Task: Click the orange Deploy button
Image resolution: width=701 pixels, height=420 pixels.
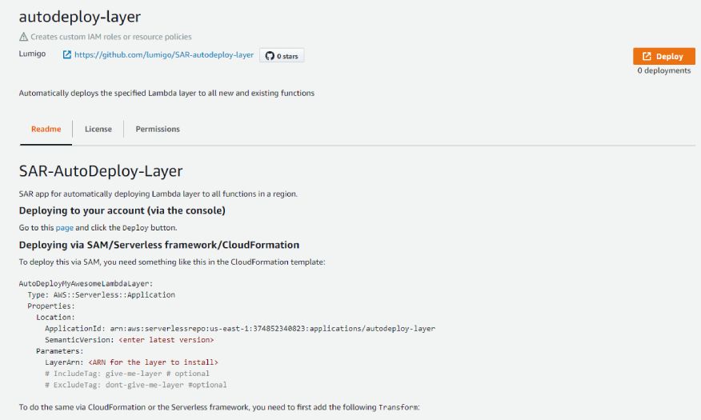Action: [664, 56]
